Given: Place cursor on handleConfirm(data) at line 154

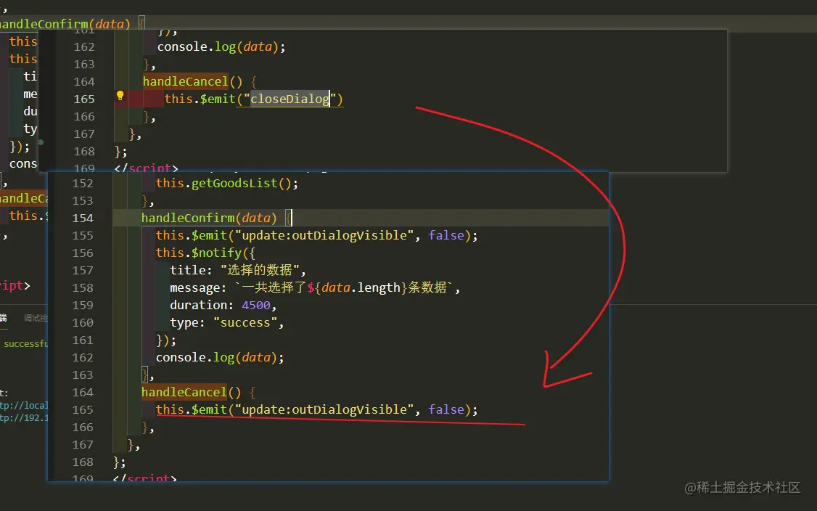Looking at the screenshot, I should pyautogui.click(x=208, y=218).
